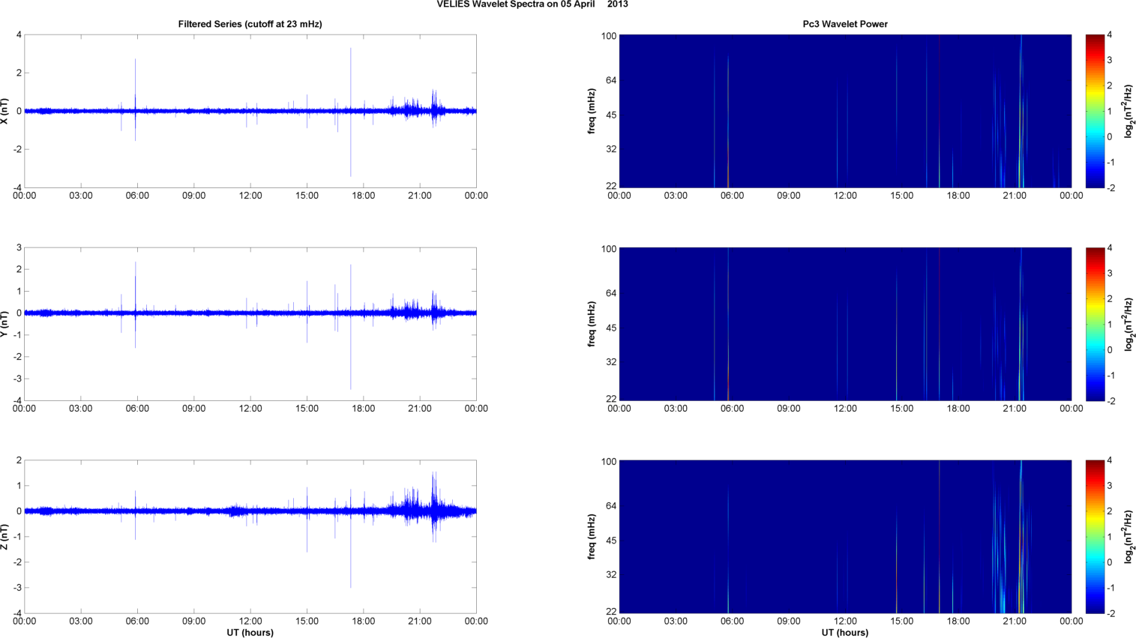The height and width of the screenshot is (638, 1136).
Task: Click inside the X component filtered series plot
Action: pyautogui.click(x=250, y=111)
